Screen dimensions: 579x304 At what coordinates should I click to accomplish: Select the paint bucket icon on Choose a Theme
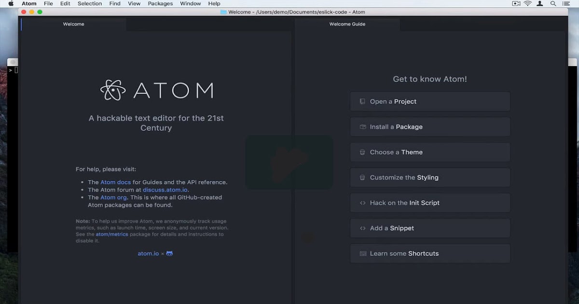(x=362, y=152)
